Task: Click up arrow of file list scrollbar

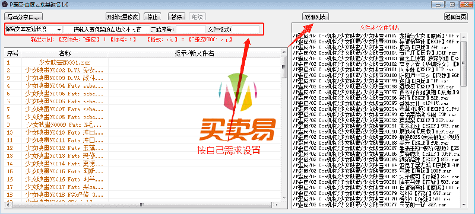Action: click(464, 36)
